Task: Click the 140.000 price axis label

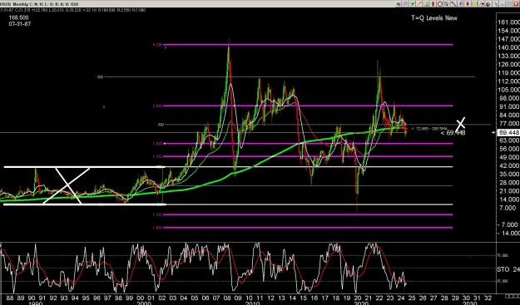Action: (x=508, y=47)
